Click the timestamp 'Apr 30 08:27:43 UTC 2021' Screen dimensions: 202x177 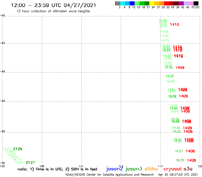pos(178,175)
